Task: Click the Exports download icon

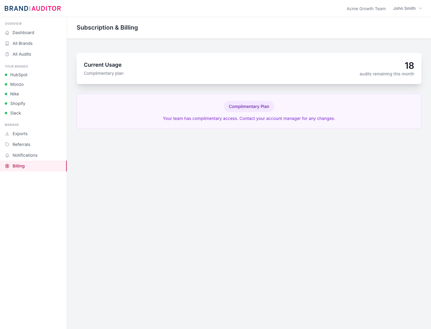Action: [x=7, y=134]
